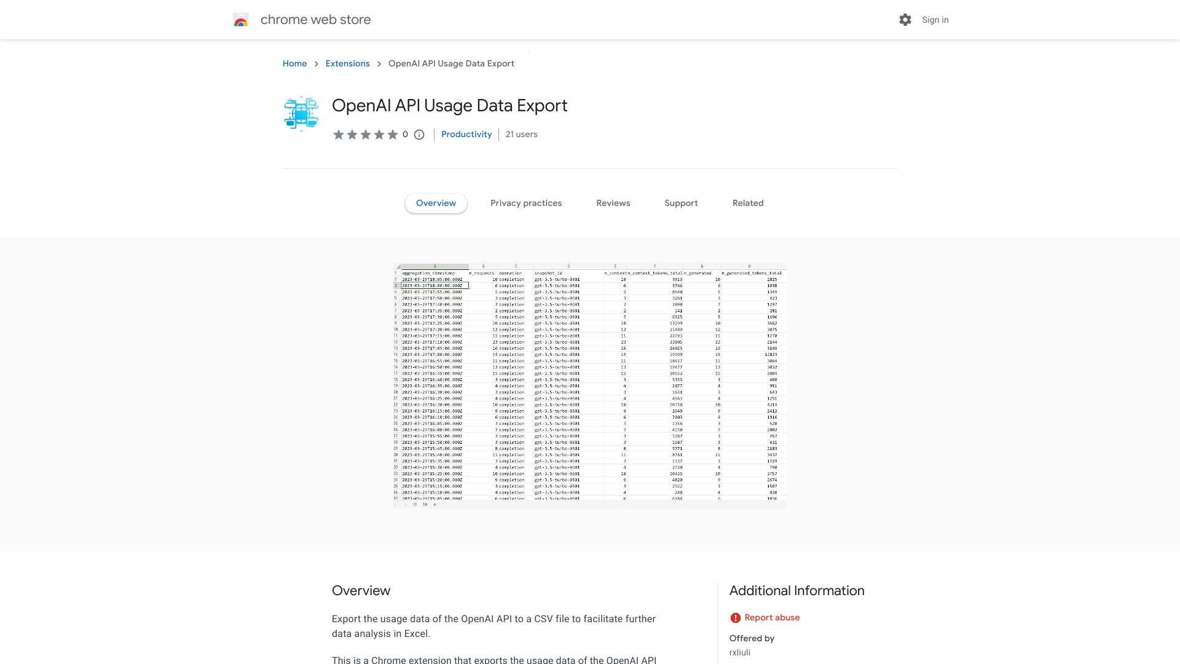
Task: Open the Privacy practices tab
Action: coord(526,203)
